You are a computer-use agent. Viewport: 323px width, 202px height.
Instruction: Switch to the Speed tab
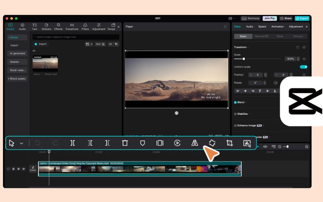point(262,27)
